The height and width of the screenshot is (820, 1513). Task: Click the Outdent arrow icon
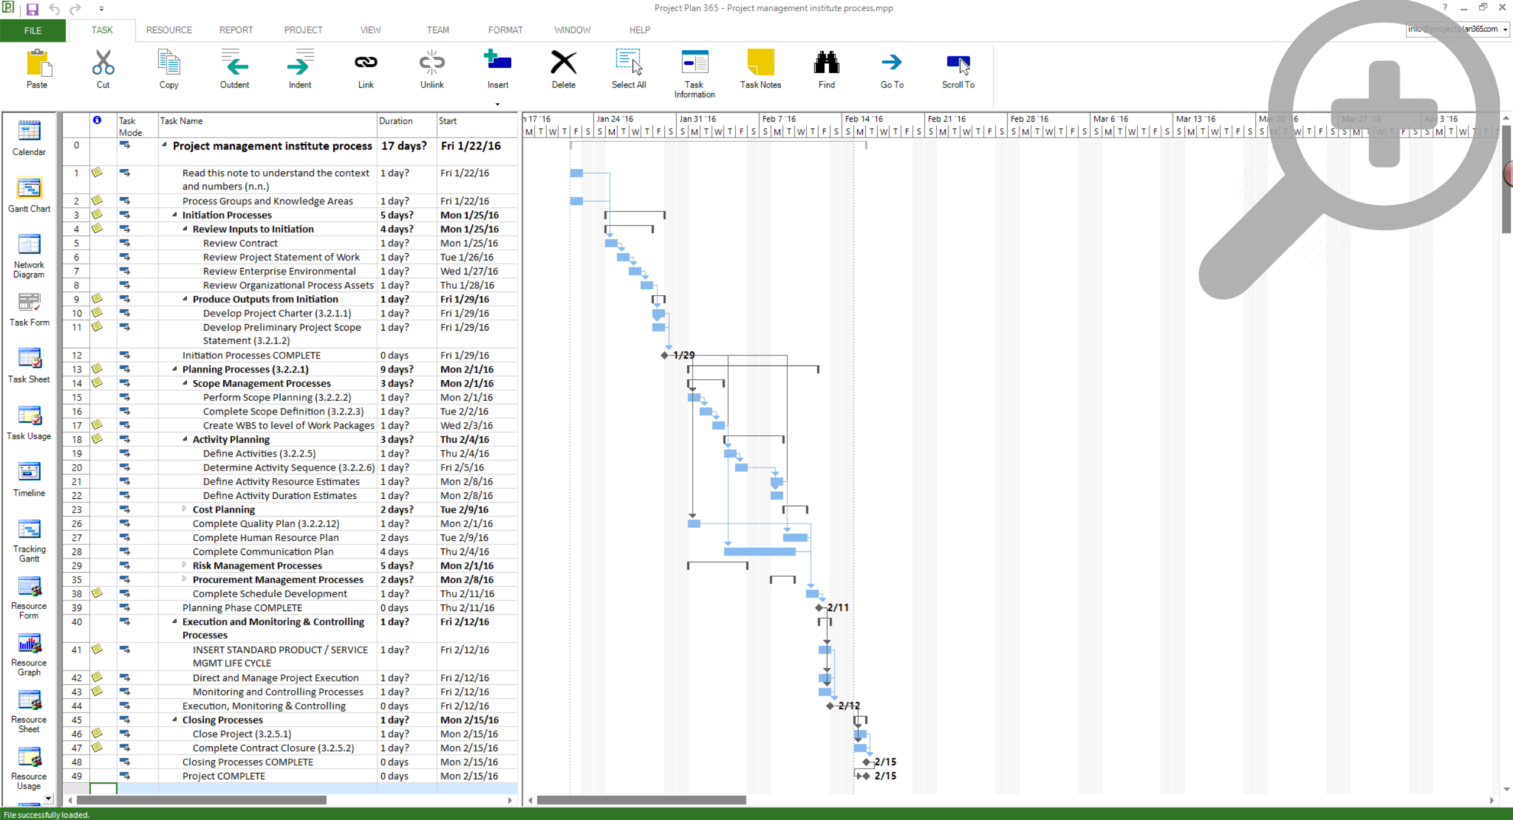234,63
